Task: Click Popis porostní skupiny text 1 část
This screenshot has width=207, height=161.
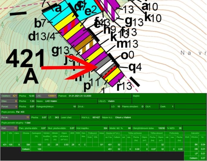Action: (27, 123)
